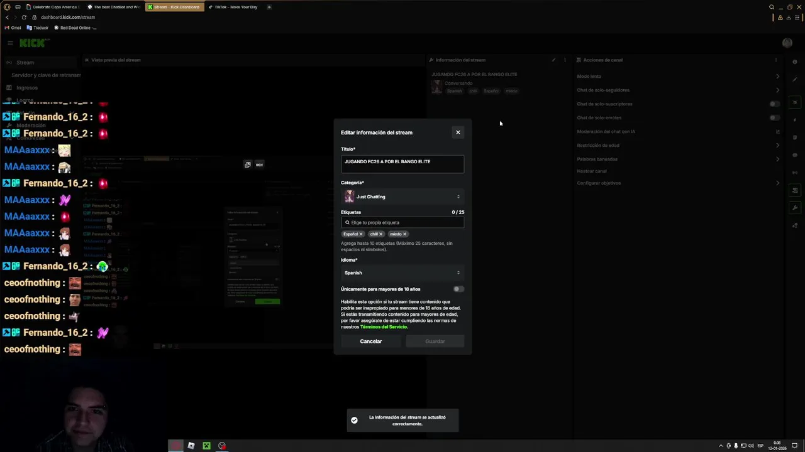Click the address bar with dashboard.kick.com/stream
Screen dimensions: 805x452
pyautogui.click(x=68, y=18)
